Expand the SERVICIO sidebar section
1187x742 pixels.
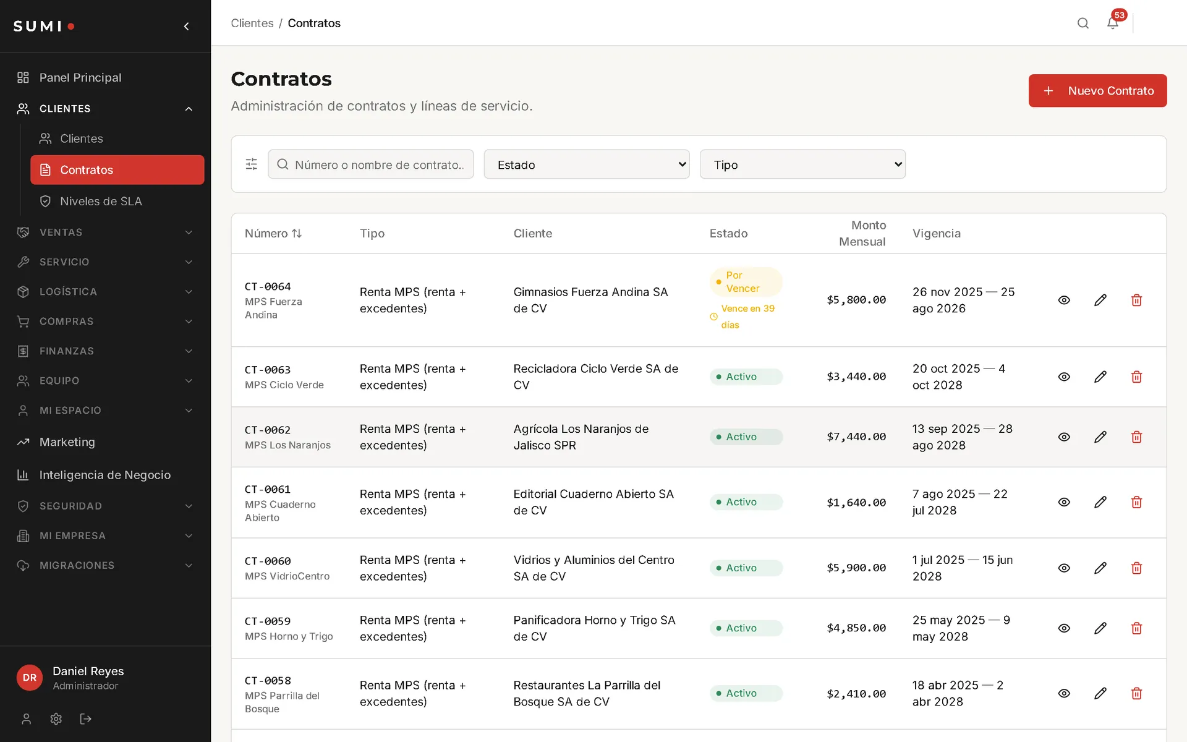pos(105,262)
